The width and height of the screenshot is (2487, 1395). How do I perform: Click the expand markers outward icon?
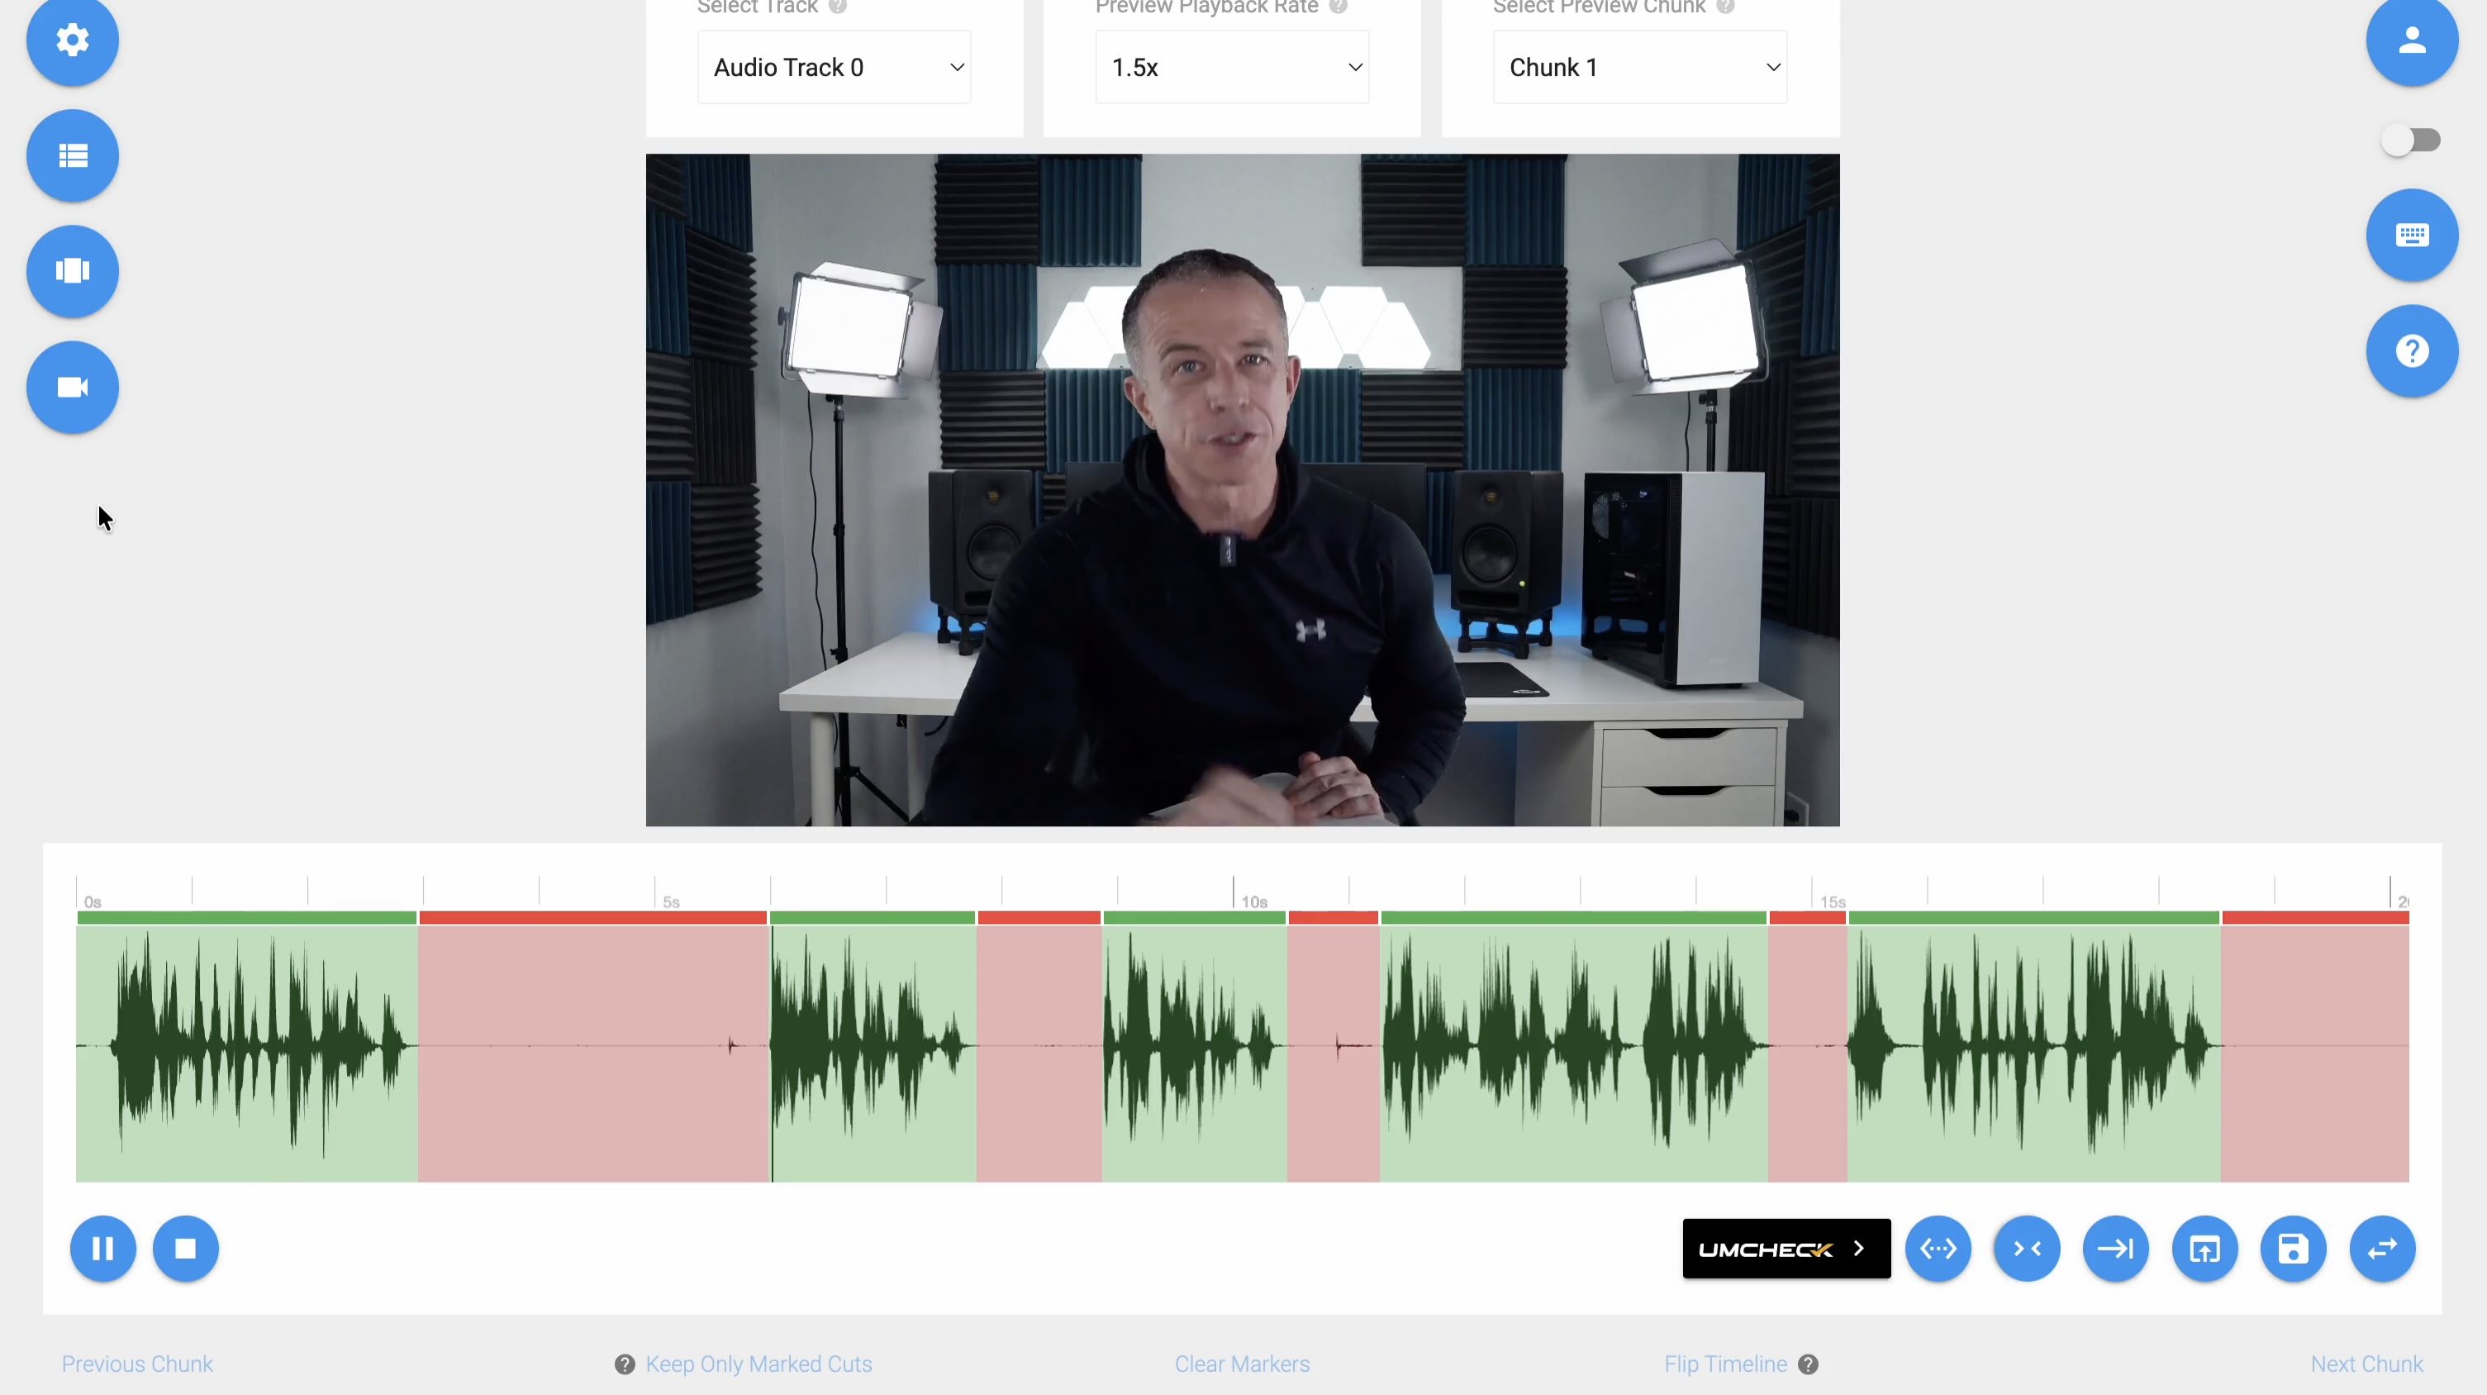[1939, 1248]
